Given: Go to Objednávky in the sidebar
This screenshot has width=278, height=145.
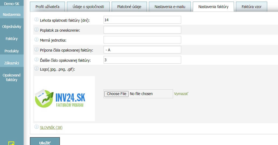Looking at the screenshot, I should (12, 27).
